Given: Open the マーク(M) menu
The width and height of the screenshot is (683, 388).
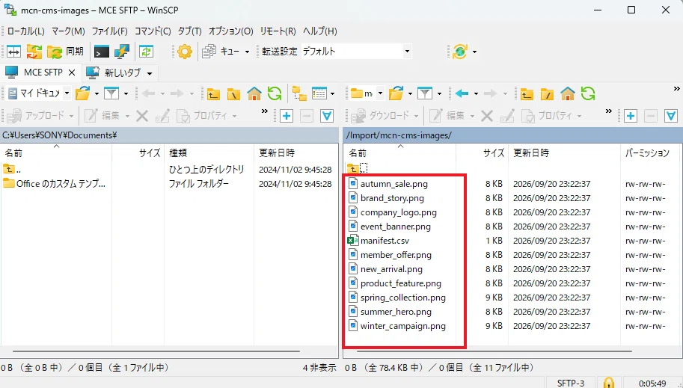Looking at the screenshot, I should 68,31.
